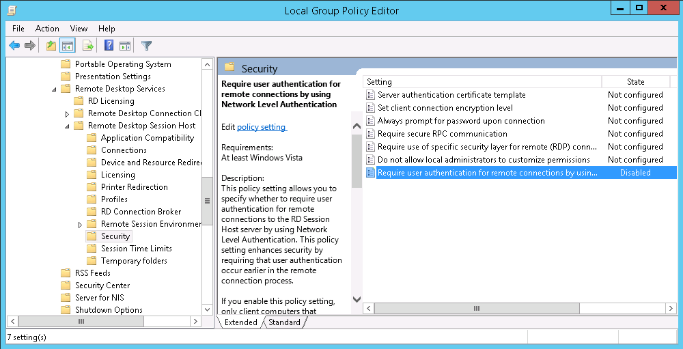Open the Help menu
This screenshot has height=349, width=683.
(x=107, y=29)
